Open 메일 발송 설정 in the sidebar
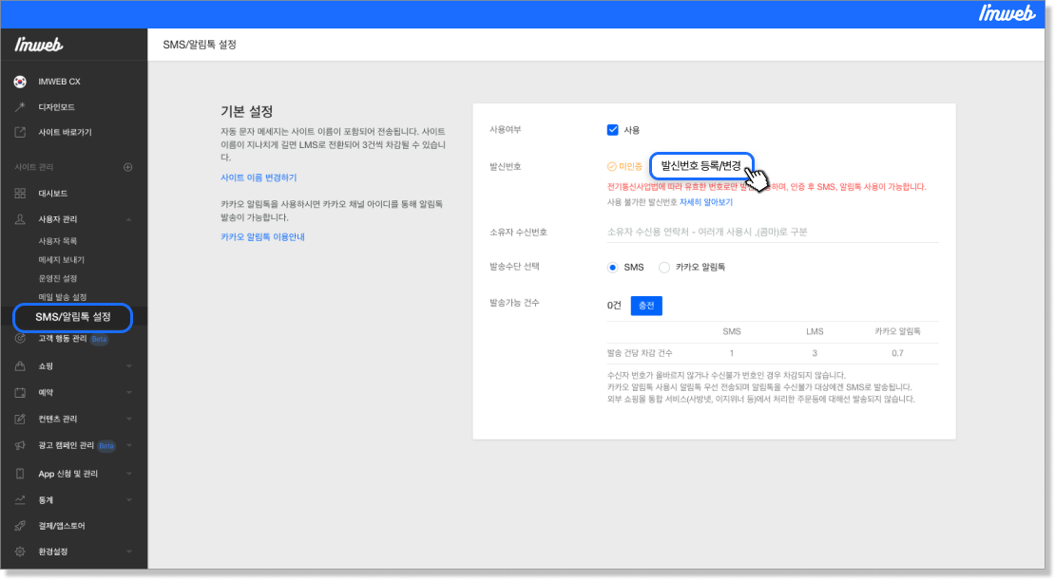The height and width of the screenshot is (580, 1055). click(x=63, y=297)
